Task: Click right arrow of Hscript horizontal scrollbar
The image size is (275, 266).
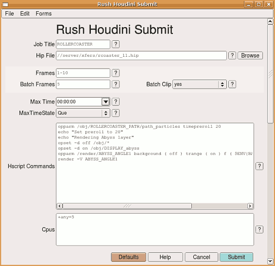Action: click(250, 206)
